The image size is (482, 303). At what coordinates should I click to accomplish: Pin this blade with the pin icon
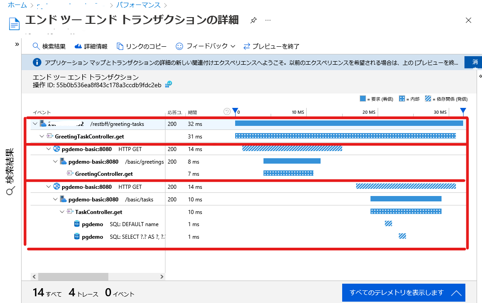(x=253, y=21)
